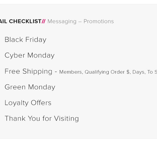Click the dash after Free Shipping
The height and width of the screenshot is (143, 157).
coord(56,72)
